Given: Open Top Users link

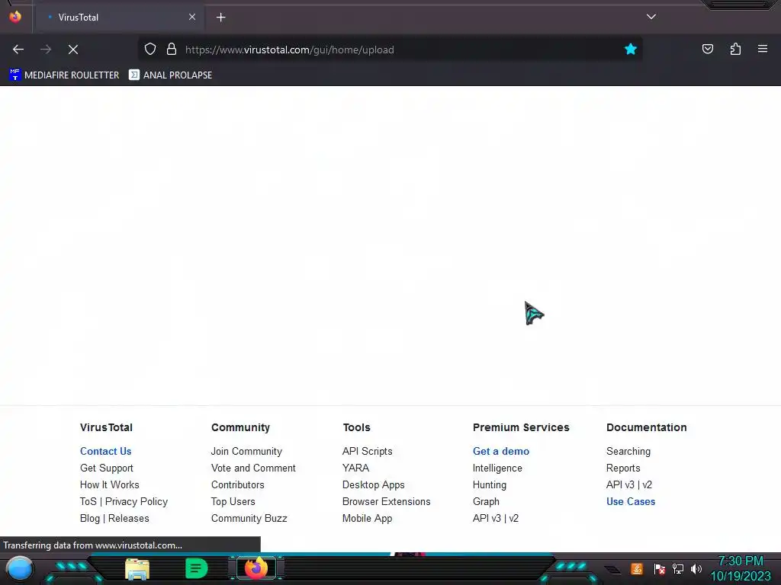Looking at the screenshot, I should click(233, 501).
